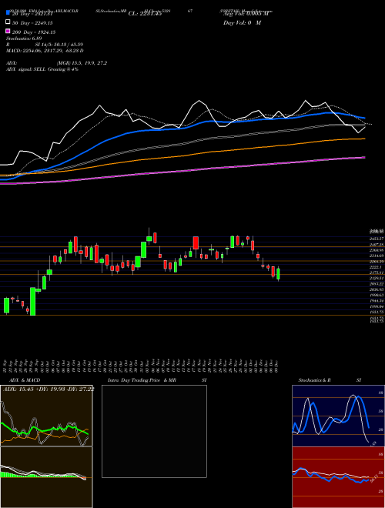
Task: Click the magenta 200 Day legend swatch
Action: point(8,31)
